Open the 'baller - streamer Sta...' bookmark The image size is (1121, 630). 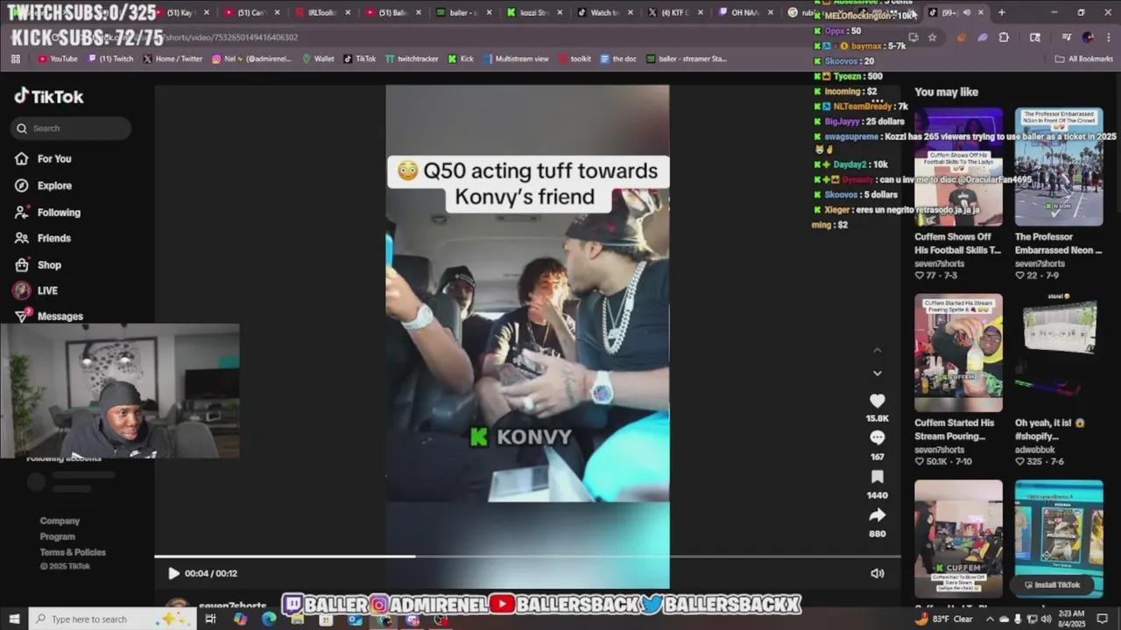tap(687, 59)
